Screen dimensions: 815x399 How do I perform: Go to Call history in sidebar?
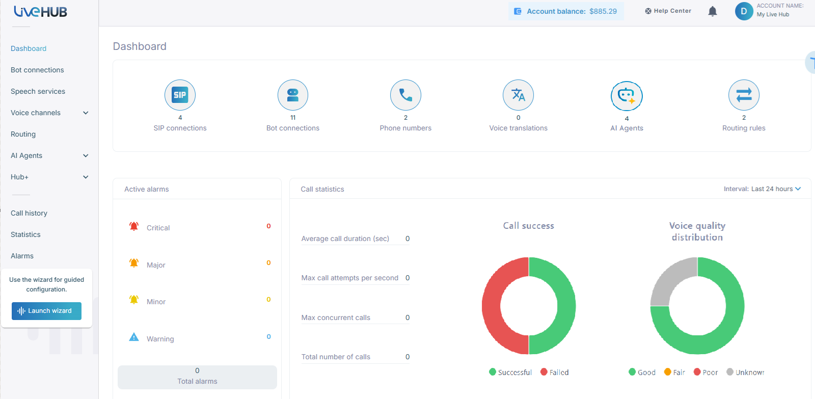click(x=29, y=213)
